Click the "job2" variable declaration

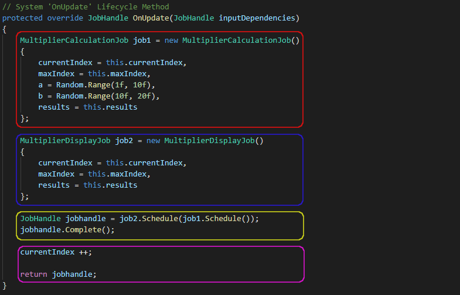click(124, 141)
